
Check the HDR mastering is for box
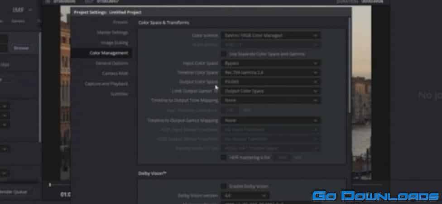[x=224, y=157]
